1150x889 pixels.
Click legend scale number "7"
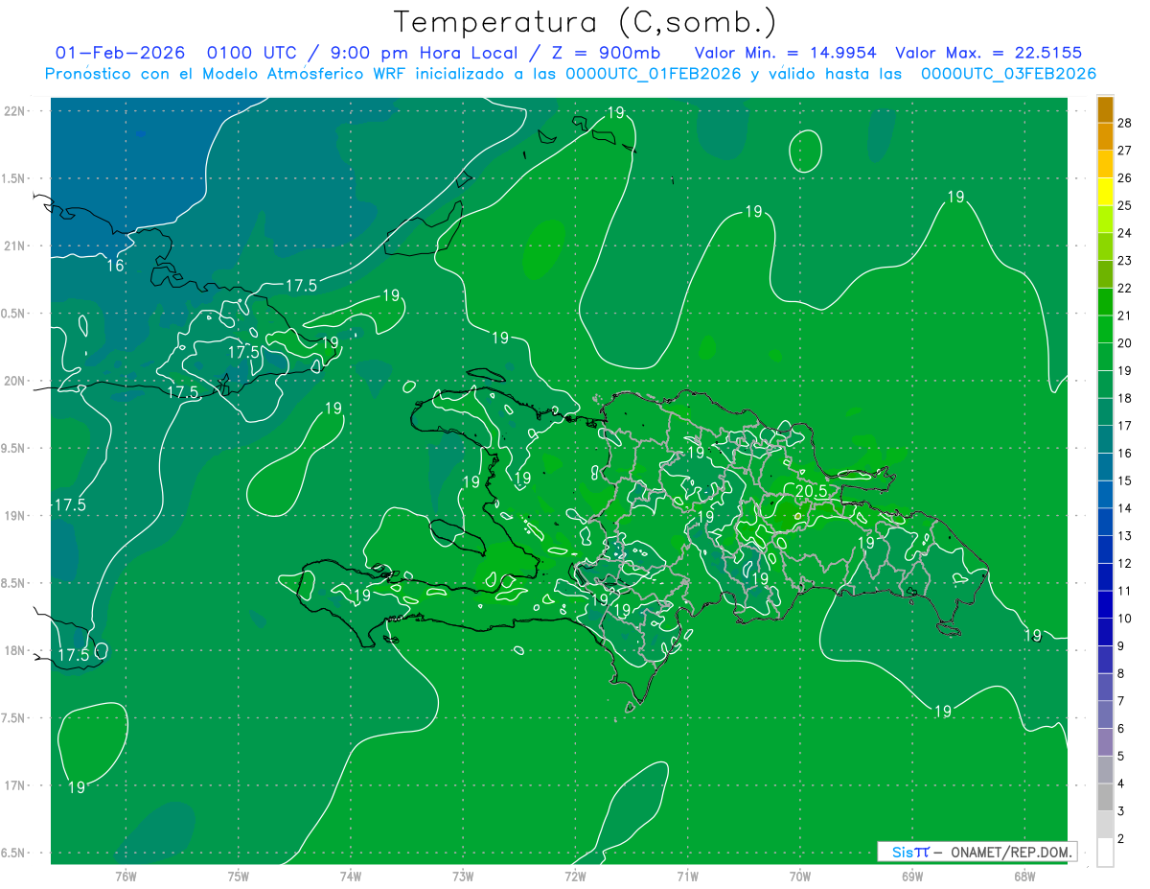pyautogui.click(x=1122, y=701)
